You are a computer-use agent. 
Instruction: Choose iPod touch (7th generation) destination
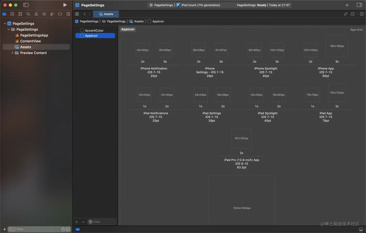tap(198, 5)
